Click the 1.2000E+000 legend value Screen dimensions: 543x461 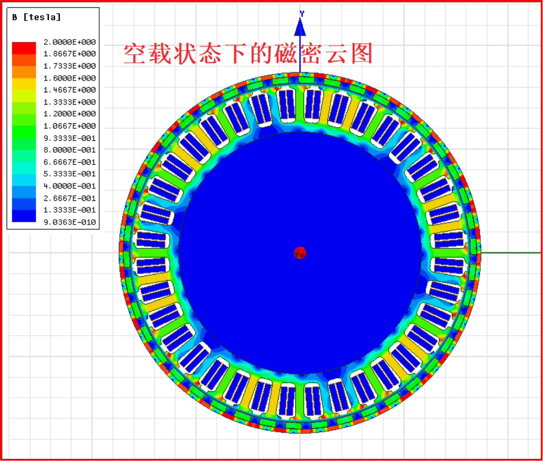(x=70, y=114)
